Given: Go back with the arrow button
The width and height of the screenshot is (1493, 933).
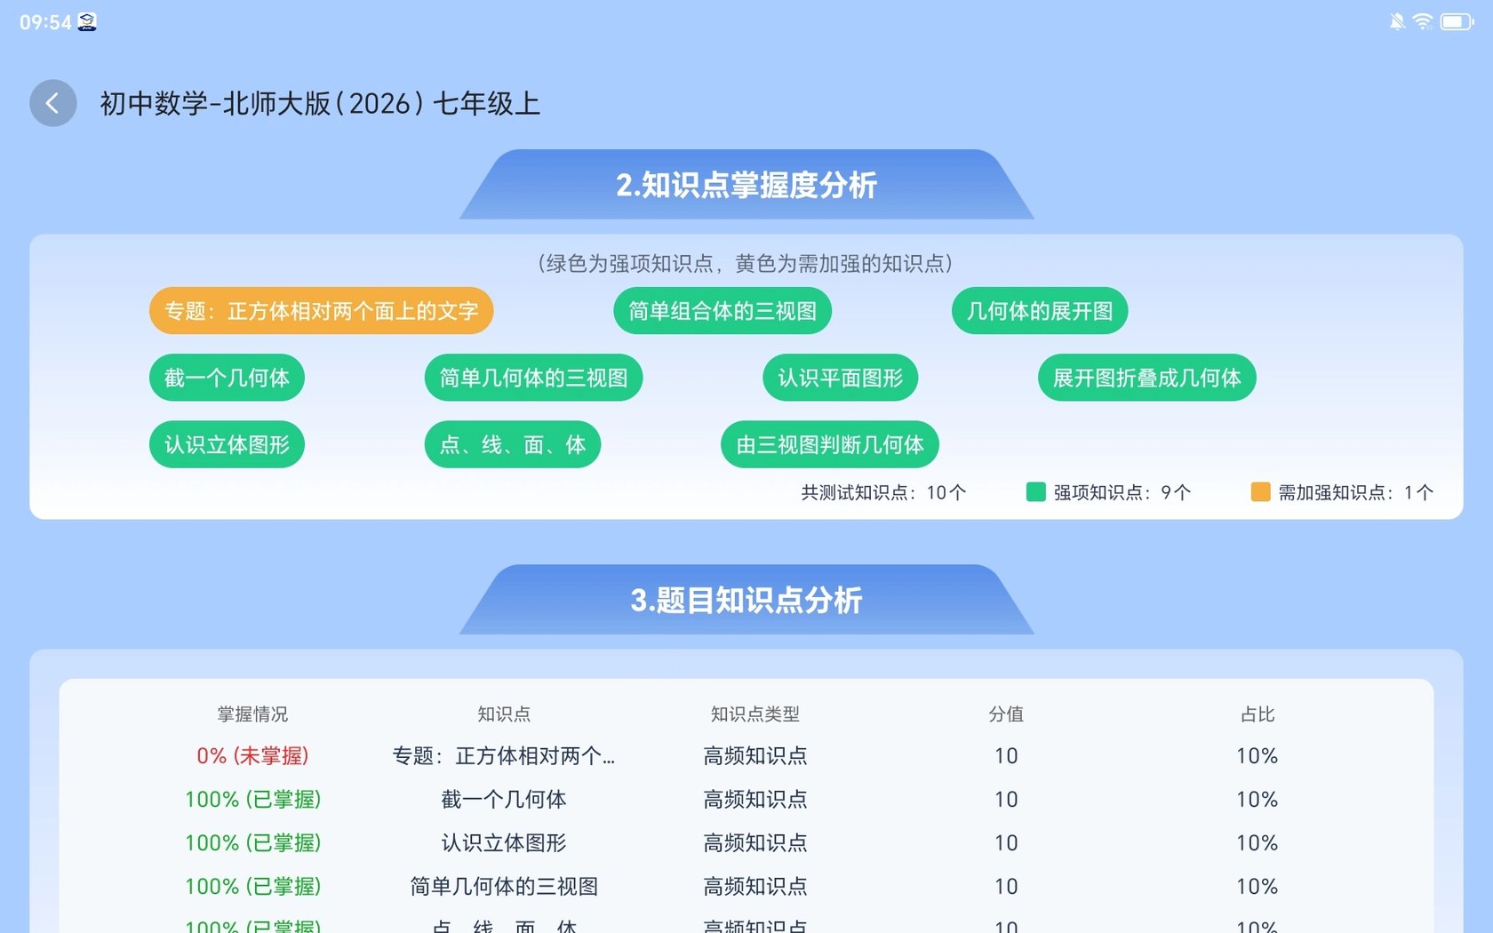Looking at the screenshot, I should 53,103.
